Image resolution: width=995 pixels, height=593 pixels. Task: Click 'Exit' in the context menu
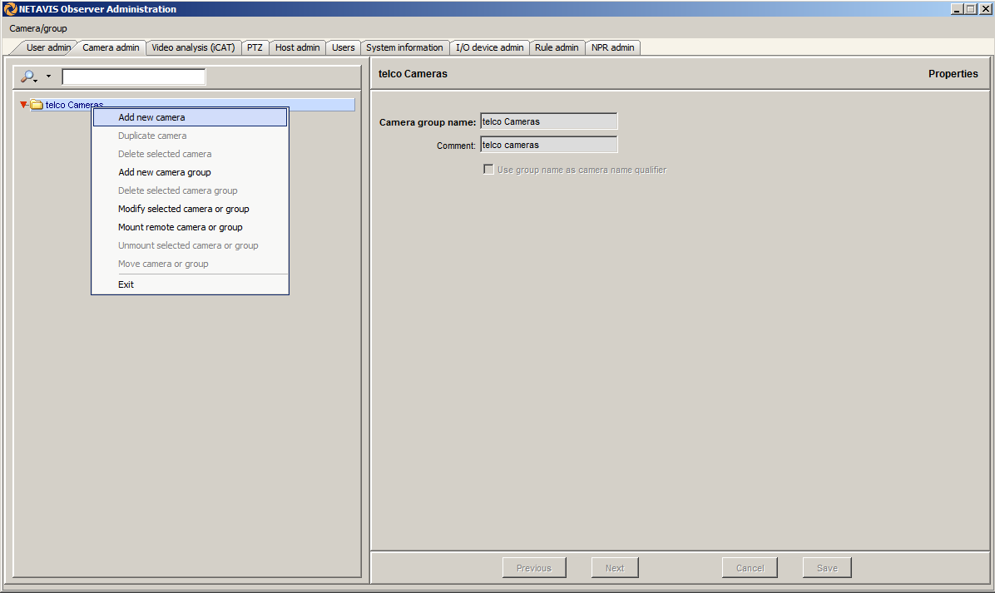[x=126, y=284]
